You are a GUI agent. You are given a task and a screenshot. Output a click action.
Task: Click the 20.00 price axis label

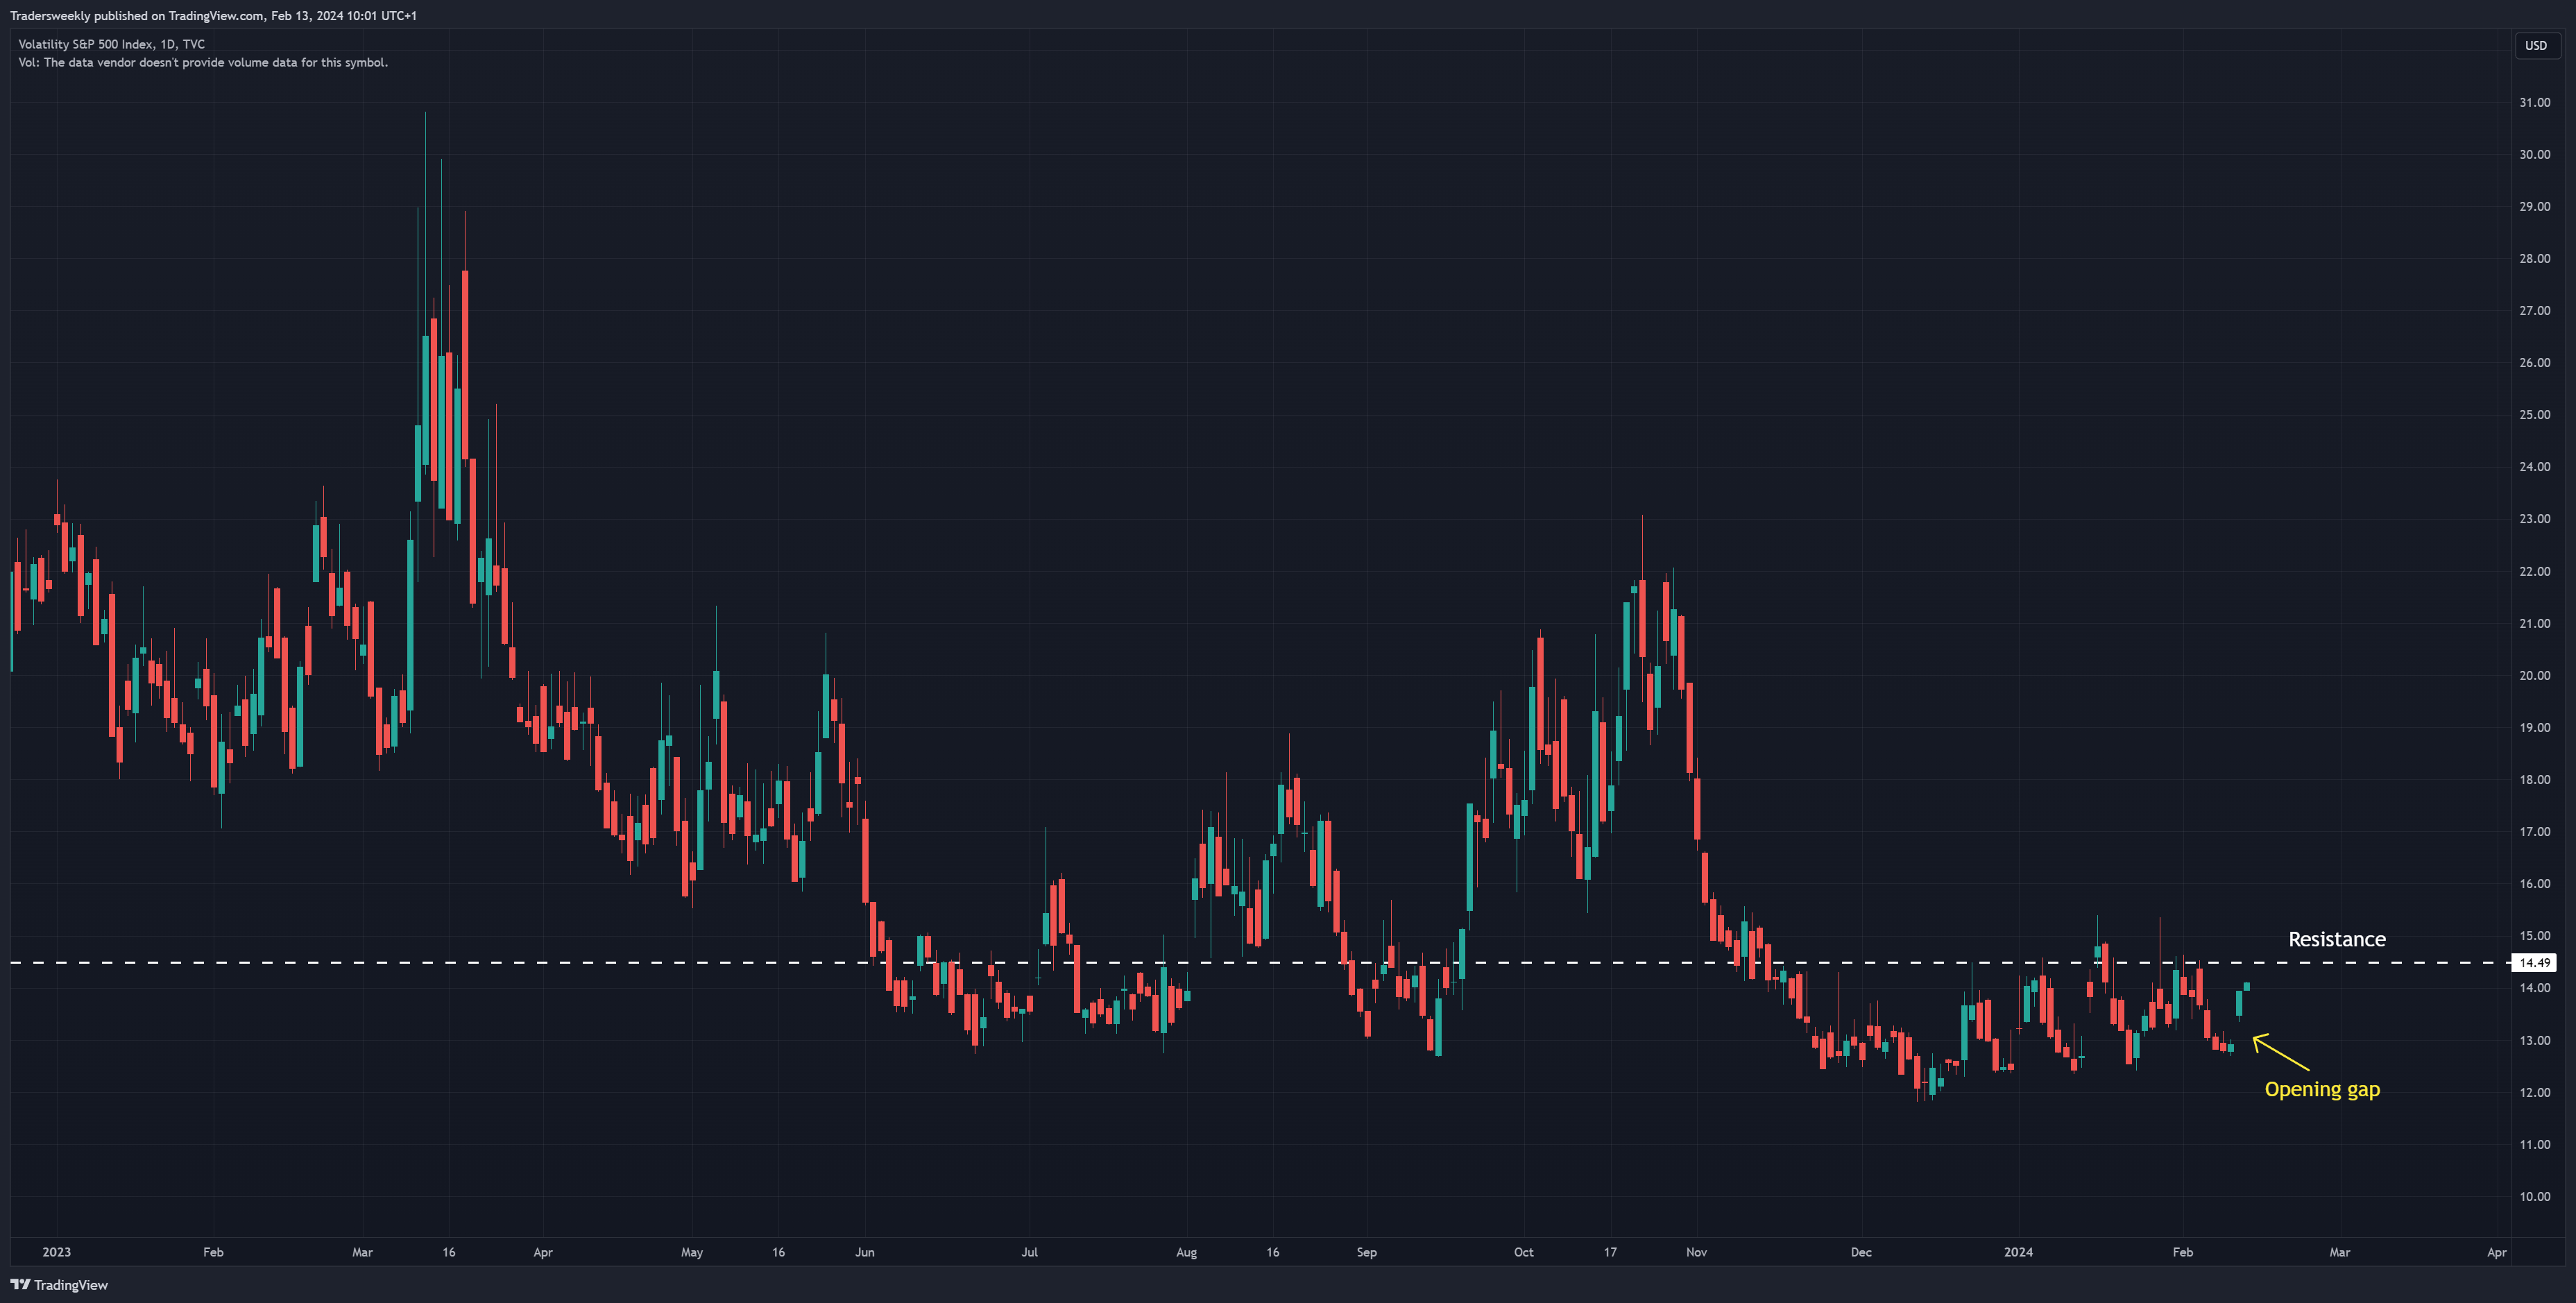[2534, 675]
